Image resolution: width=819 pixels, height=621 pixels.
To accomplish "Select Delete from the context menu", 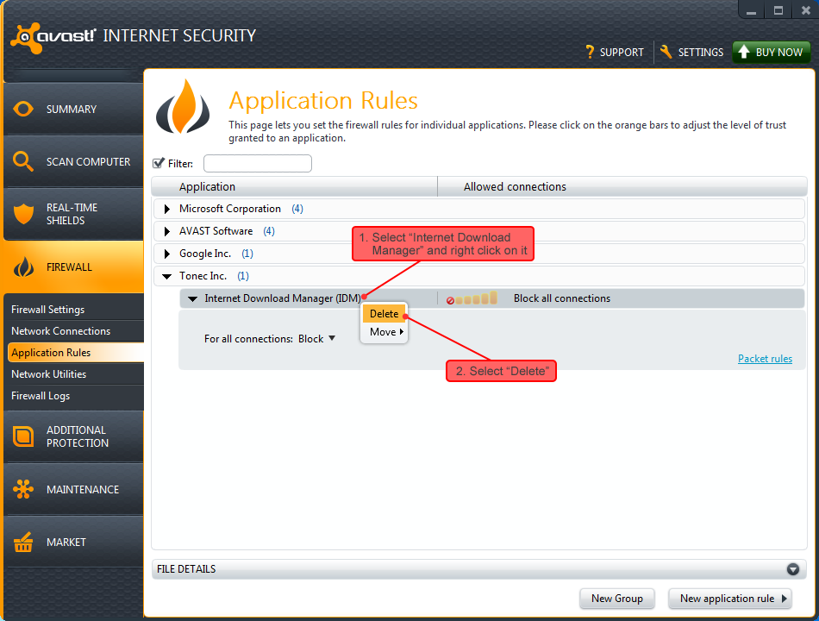I will tap(384, 314).
